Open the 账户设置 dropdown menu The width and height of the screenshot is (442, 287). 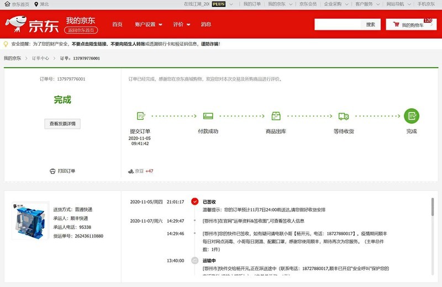pos(149,24)
